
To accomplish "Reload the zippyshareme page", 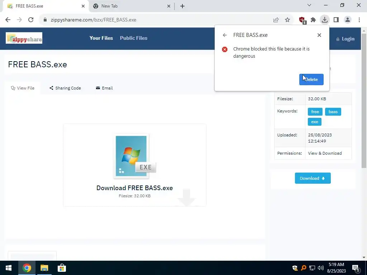I will [31, 20].
